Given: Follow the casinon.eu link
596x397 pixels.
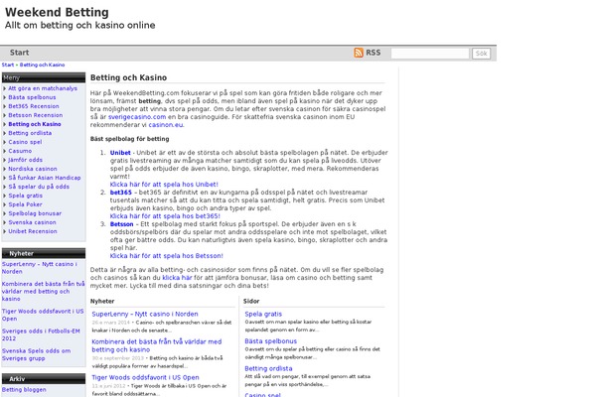Looking at the screenshot, I should click(x=166, y=125).
